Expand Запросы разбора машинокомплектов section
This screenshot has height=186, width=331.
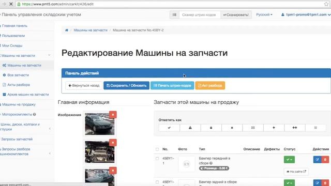50,153
